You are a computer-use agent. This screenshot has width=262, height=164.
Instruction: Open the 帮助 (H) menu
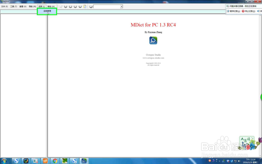[51, 7]
